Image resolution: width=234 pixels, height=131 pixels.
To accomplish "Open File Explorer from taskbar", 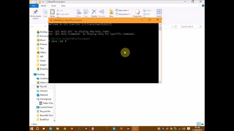I will (58, 128).
